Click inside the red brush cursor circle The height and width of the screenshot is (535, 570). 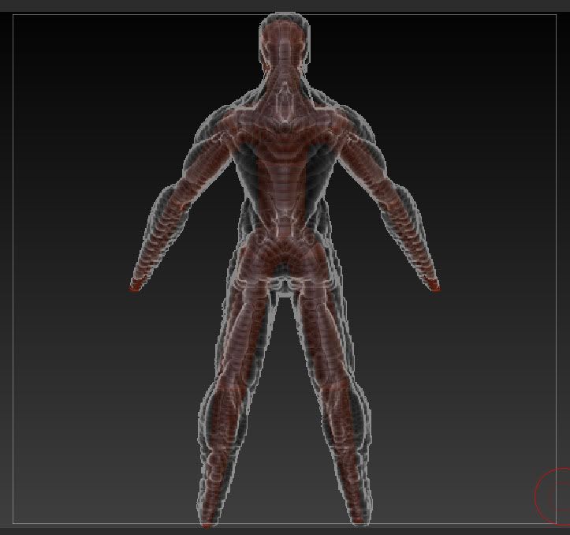tap(556, 497)
